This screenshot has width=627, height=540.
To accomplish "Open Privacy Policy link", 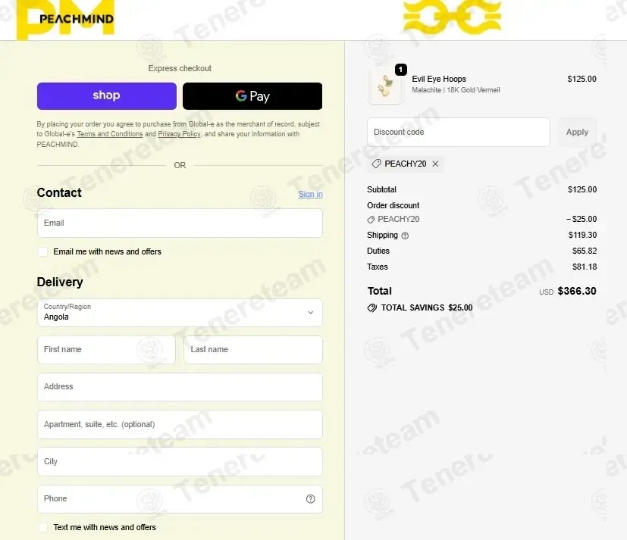I will pyautogui.click(x=179, y=134).
